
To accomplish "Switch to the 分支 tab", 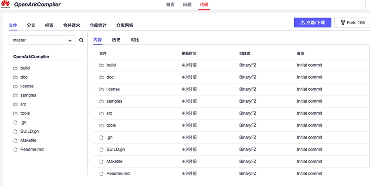I will pyautogui.click(x=31, y=25).
